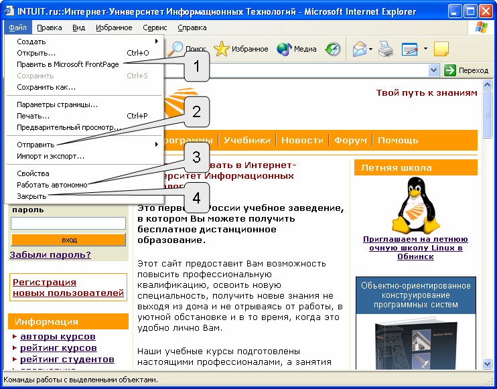497x389 pixels.
Task: Open the Сервис menu
Action: [155, 27]
